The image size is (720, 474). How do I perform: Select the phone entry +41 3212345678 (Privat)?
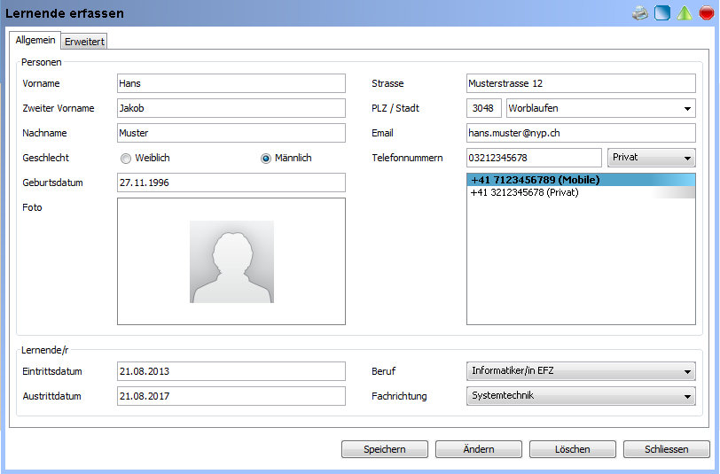click(581, 192)
